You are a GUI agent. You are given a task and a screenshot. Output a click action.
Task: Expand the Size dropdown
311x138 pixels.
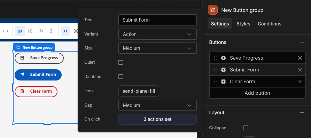tap(157, 48)
